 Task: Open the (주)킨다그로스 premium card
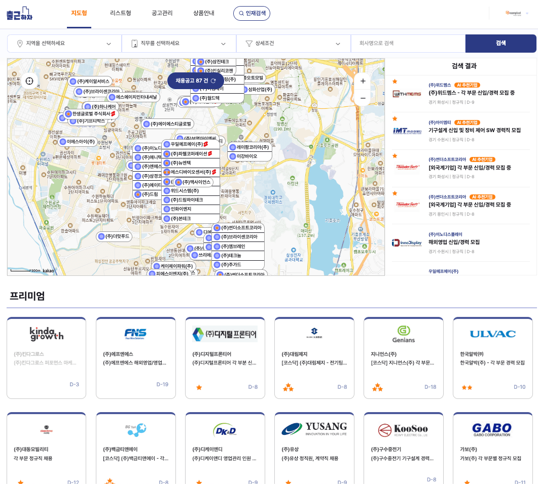(46, 358)
